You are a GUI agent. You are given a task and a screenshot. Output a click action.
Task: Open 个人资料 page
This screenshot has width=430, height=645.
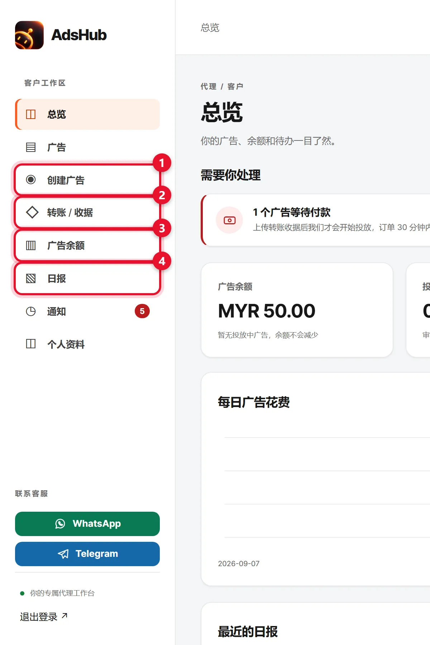(87, 344)
